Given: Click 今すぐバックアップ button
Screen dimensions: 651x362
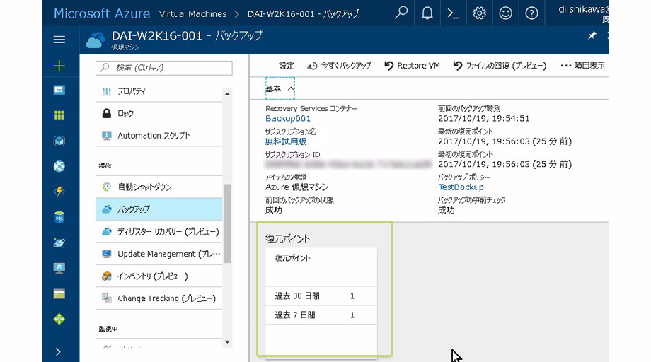Looking at the screenshot, I should pyautogui.click(x=339, y=66).
